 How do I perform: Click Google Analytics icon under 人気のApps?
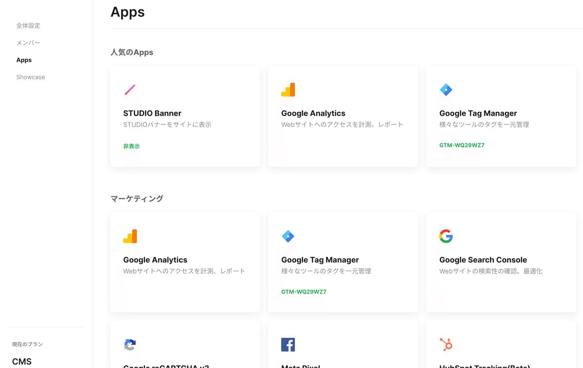pos(288,89)
